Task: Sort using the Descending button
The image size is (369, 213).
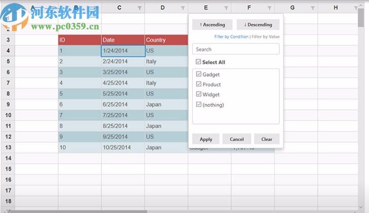Action: (257, 24)
